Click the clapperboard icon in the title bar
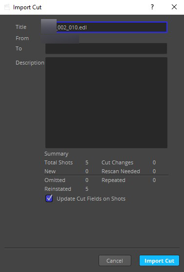The height and width of the screenshot is (272, 184). 7,7
